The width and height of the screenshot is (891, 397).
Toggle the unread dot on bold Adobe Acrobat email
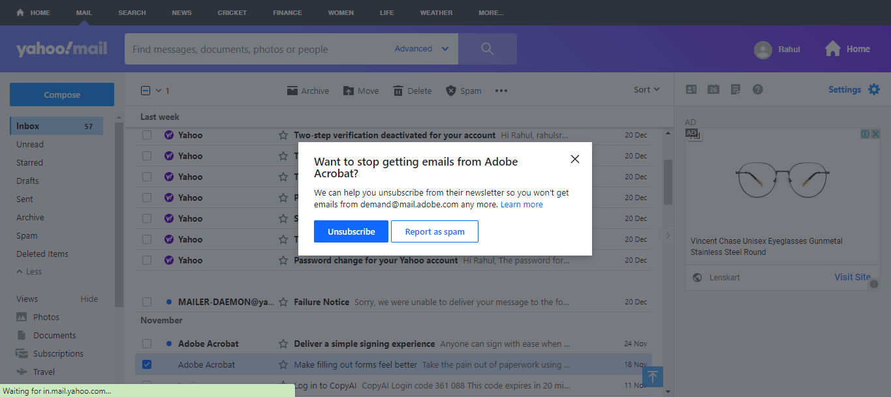168,344
